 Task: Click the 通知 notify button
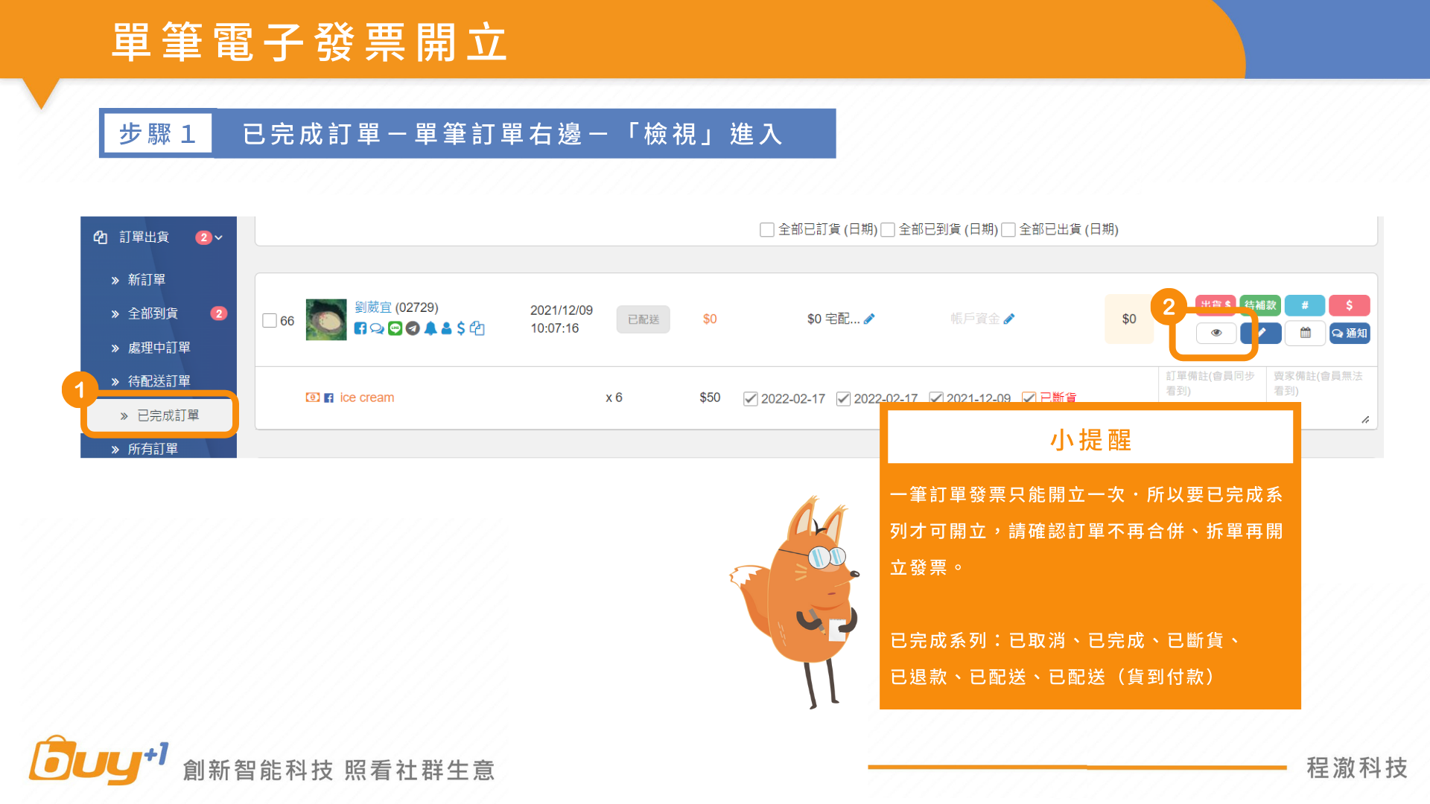click(1350, 333)
